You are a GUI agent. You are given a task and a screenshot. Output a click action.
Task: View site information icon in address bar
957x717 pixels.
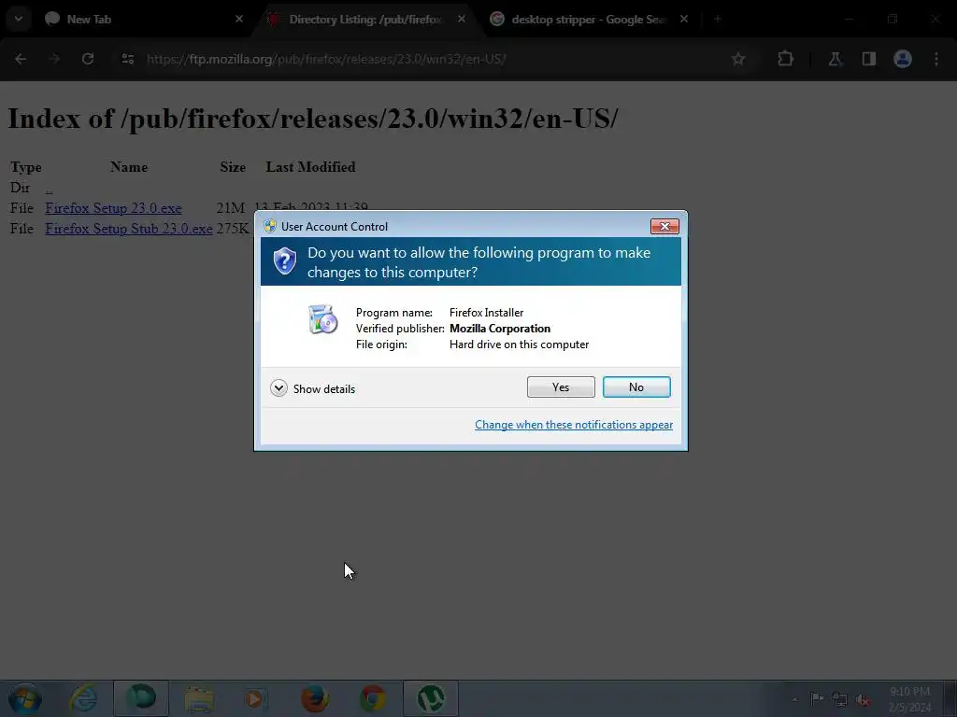click(x=127, y=59)
